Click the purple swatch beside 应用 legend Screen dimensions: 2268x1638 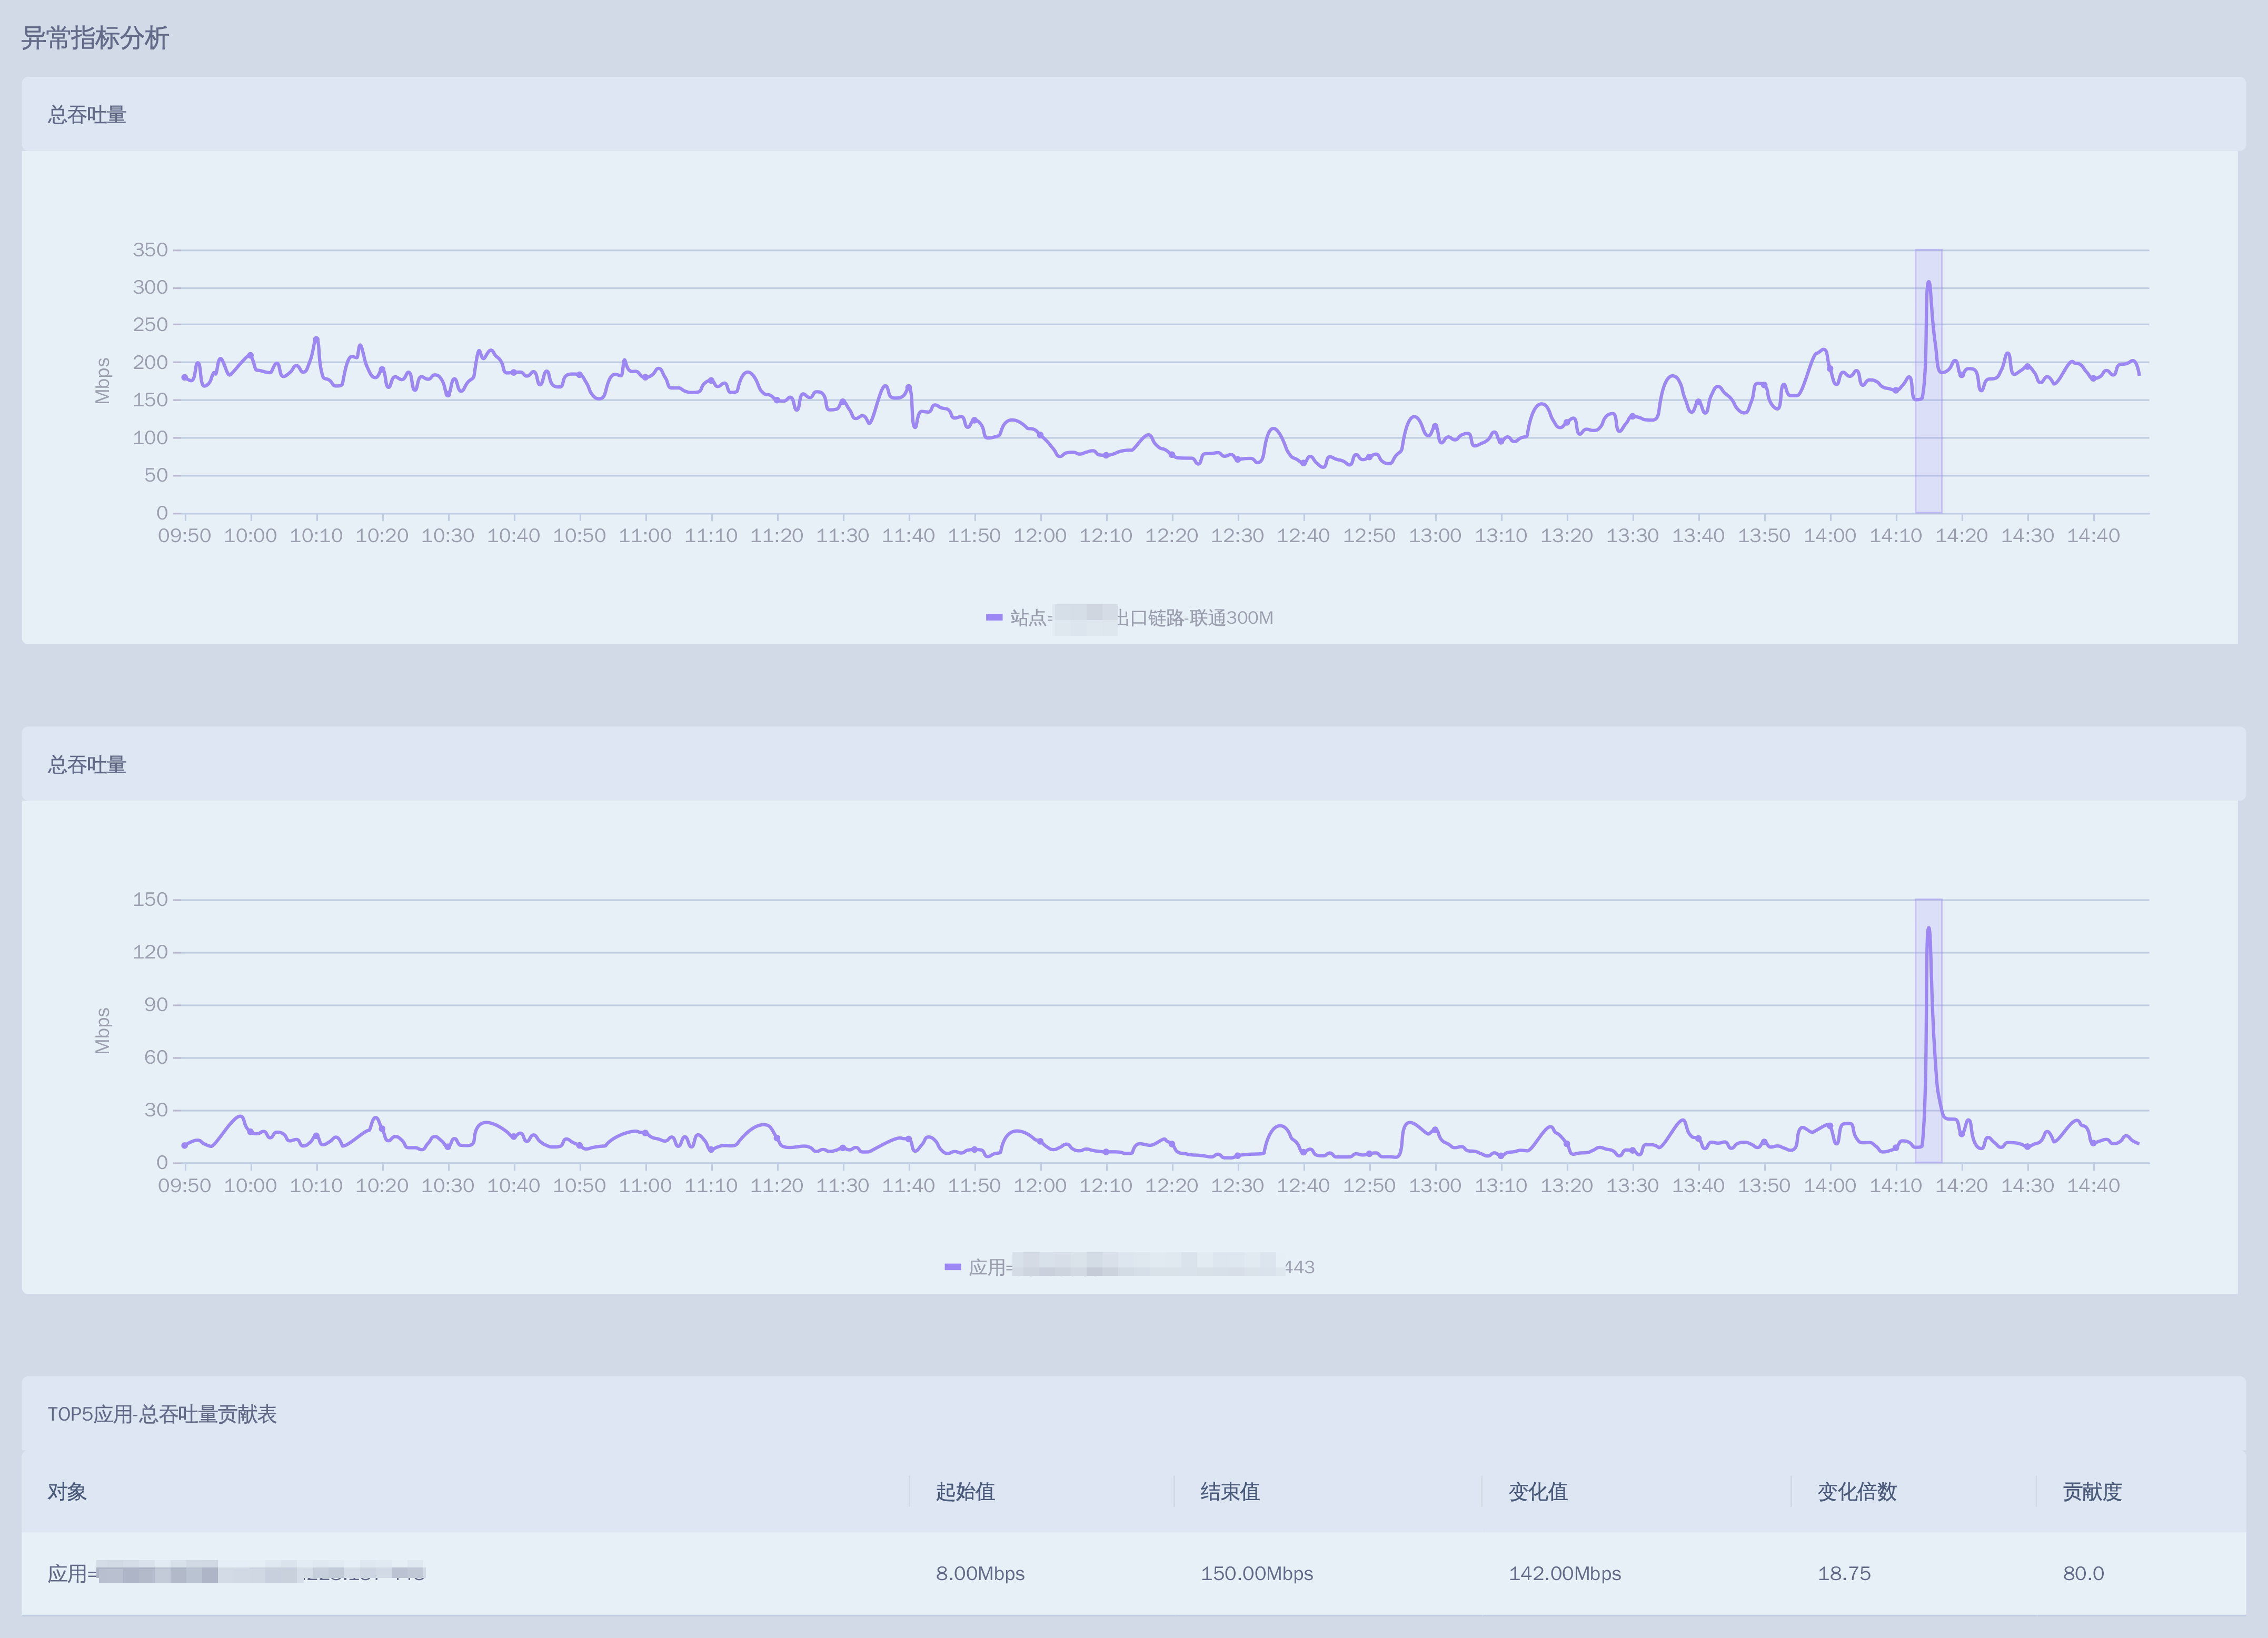tap(953, 1267)
